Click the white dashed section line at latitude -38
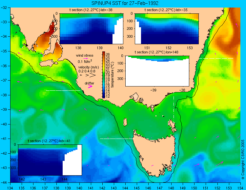Image resolution: width=246 pixels, height=190 pixels. [x=63, y=90]
